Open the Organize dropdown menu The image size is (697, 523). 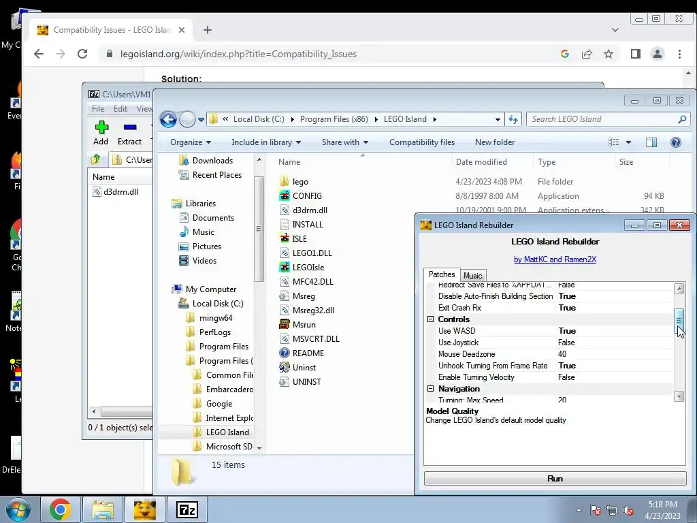point(191,142)
